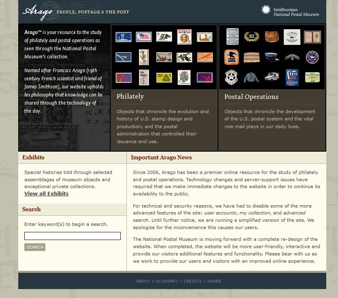Select the brown leather mail satchel
338x298 pixels.
tap(272, 36)
